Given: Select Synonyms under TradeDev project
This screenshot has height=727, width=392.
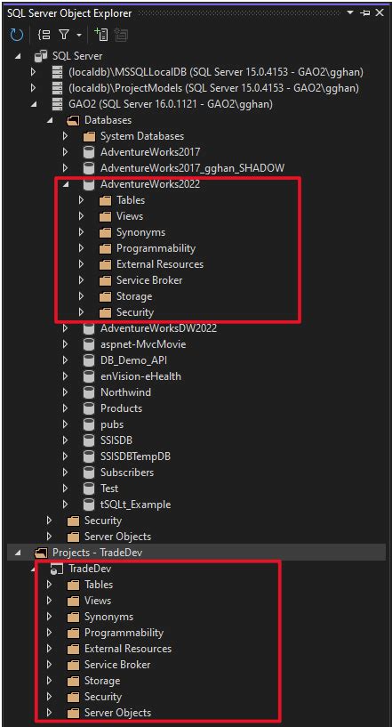Looking at the screenshot, I should click(x=108, y=617).
